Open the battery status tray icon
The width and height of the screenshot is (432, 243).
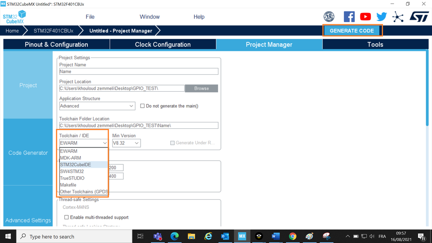click(356, 237)
